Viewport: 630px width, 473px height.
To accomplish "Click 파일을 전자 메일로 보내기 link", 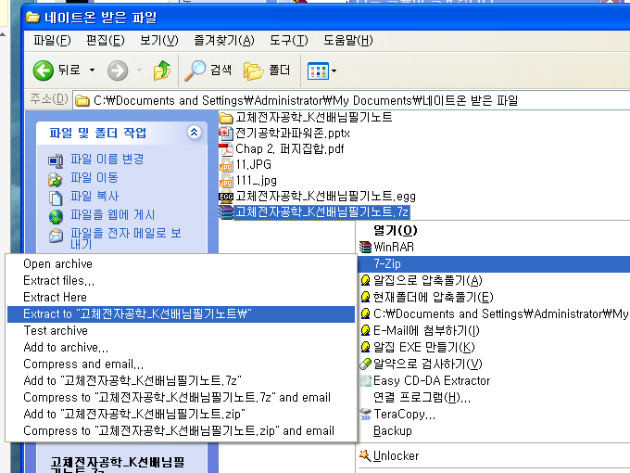I will click(126, 238).
